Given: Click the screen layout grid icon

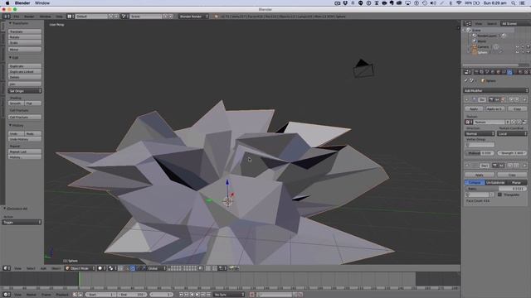Looking at the screenshot, I should (x=70, y=17).
